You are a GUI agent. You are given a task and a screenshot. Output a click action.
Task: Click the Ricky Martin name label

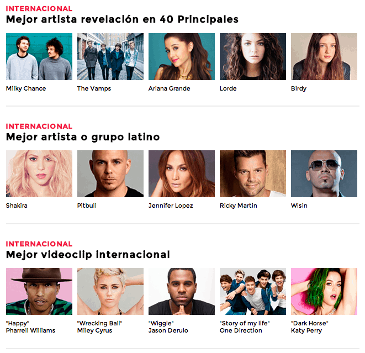(239, 206)
